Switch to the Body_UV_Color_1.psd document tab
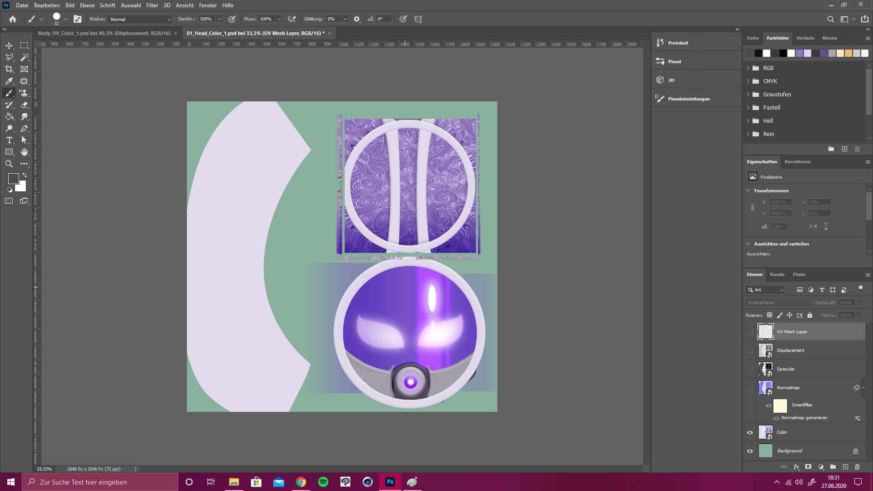Viewport: 873px width, 491px height. tap(104, 33)
